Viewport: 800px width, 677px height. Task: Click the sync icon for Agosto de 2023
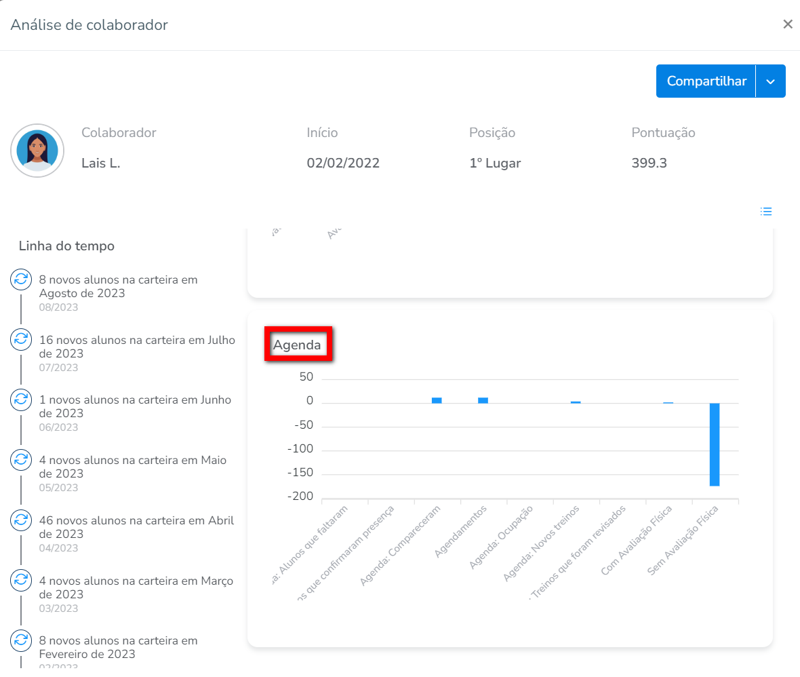tap(21, 279)
